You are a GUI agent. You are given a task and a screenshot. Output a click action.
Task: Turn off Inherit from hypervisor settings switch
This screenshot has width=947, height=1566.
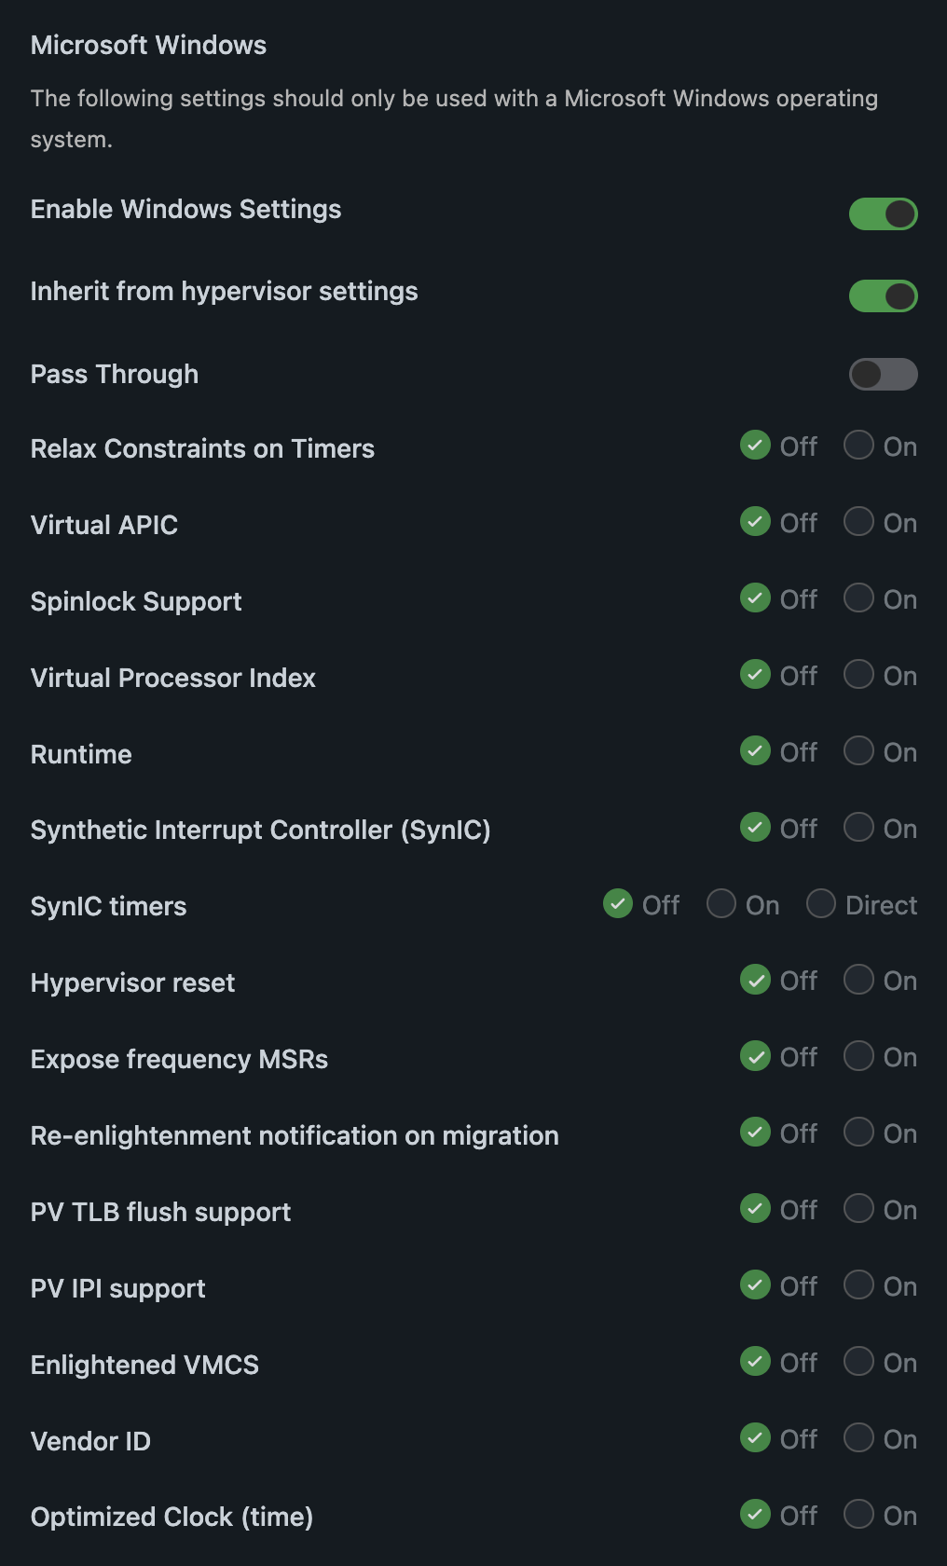point(883,295)
